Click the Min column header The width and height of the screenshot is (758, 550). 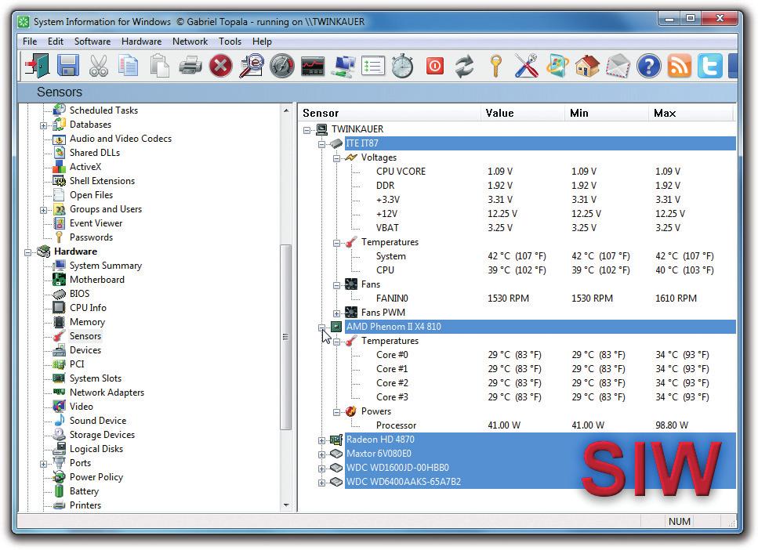(606, 113)
